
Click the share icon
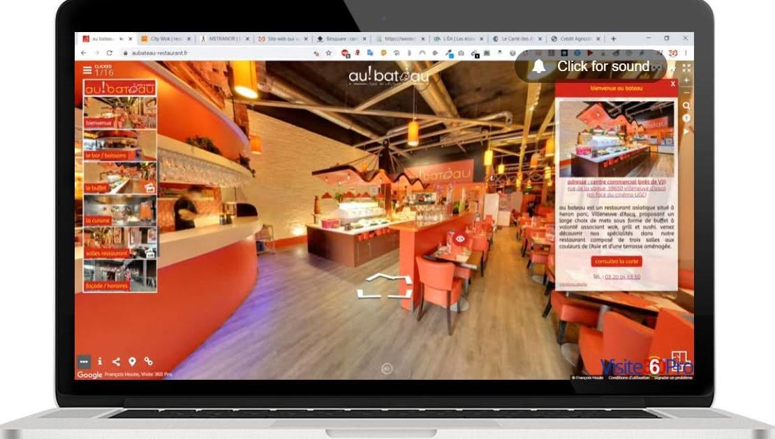coord(116,362)
